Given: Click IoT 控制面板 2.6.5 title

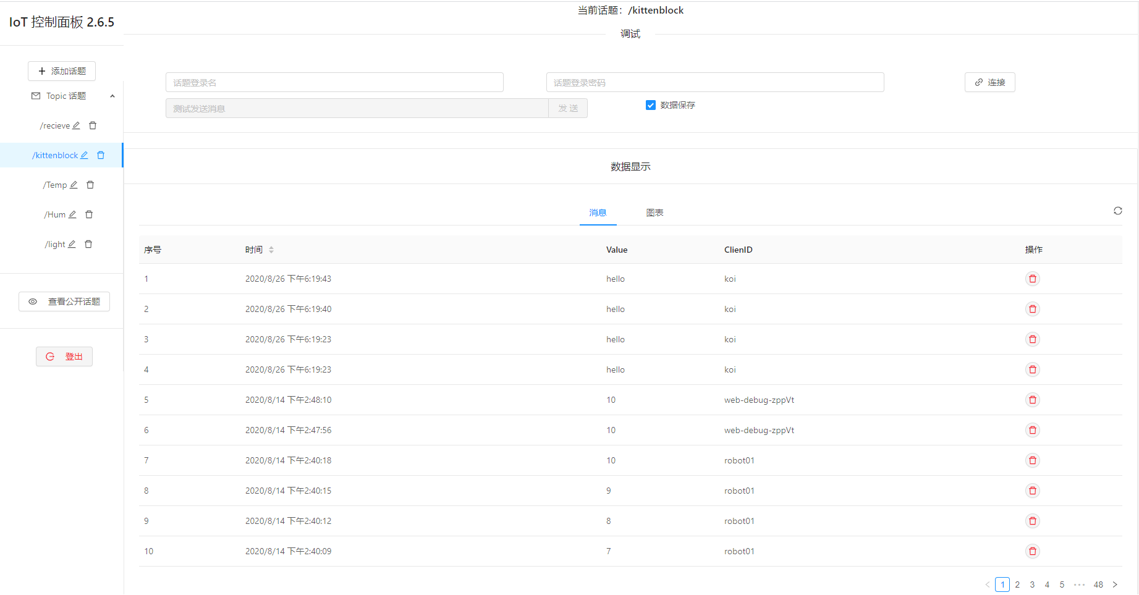Looking at the screenshot, I should click(62, 22).
